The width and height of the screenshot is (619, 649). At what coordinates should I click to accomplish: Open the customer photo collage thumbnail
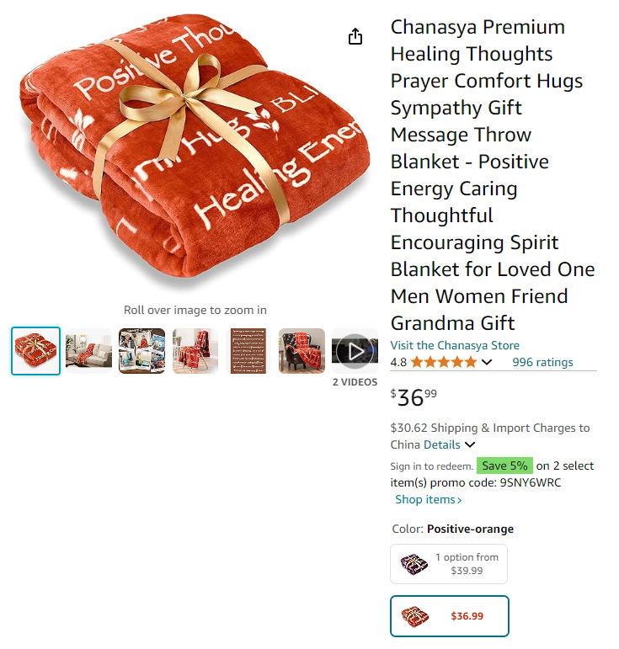pos(142,351)
